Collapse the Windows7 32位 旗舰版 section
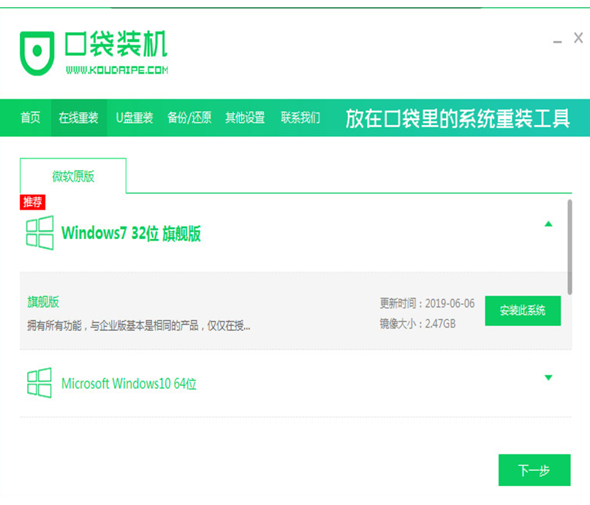 (548, 224)
